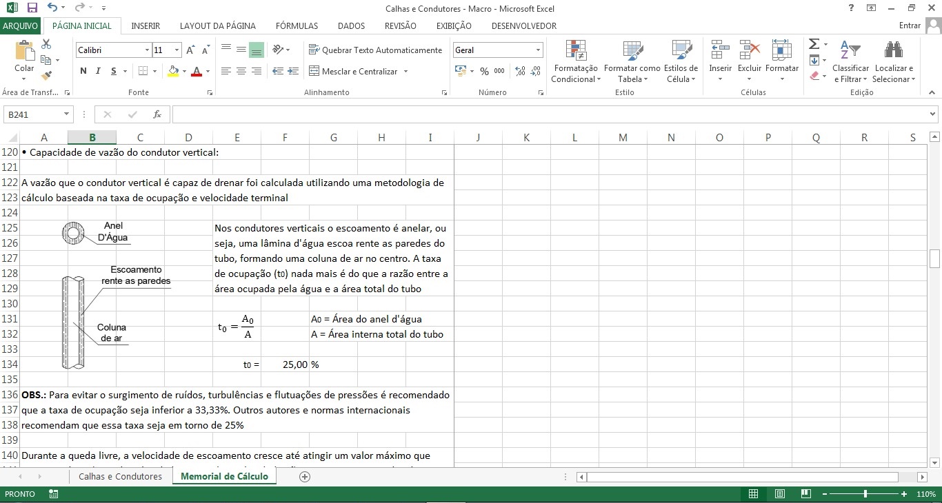
Task: Click the Cut scissors icon
Action: coord(46,44)
